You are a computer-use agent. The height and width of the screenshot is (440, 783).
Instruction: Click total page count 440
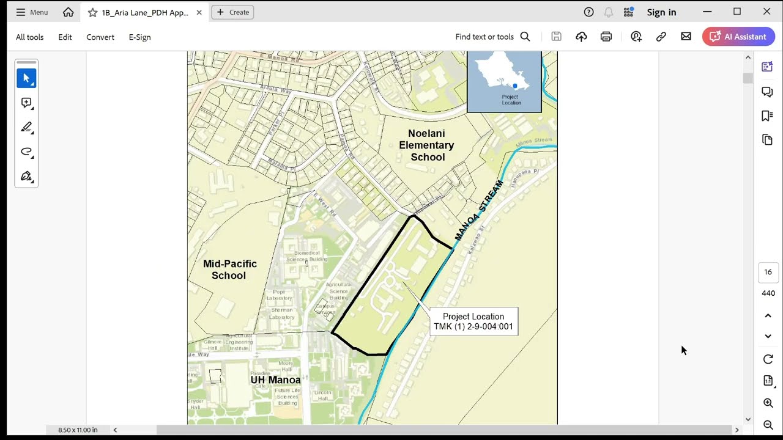click(x=768, y=293)
